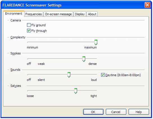This screenshot has width=153, height=119.
Task: Click the OK button
Action: pos(93,112)
